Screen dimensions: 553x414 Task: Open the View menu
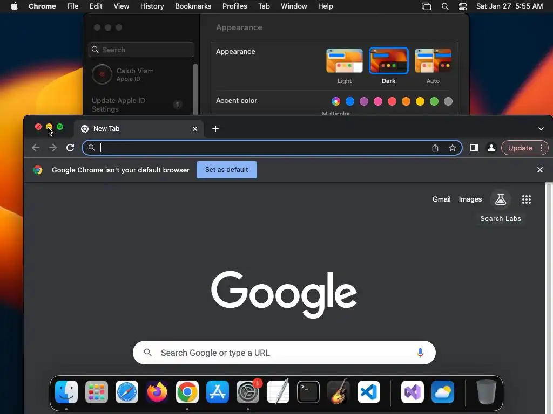click(x=122, y=6)
